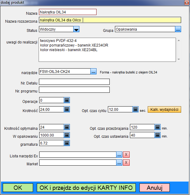Browse Lista narzędzi Ex ellipsis button

click(119, 155)
